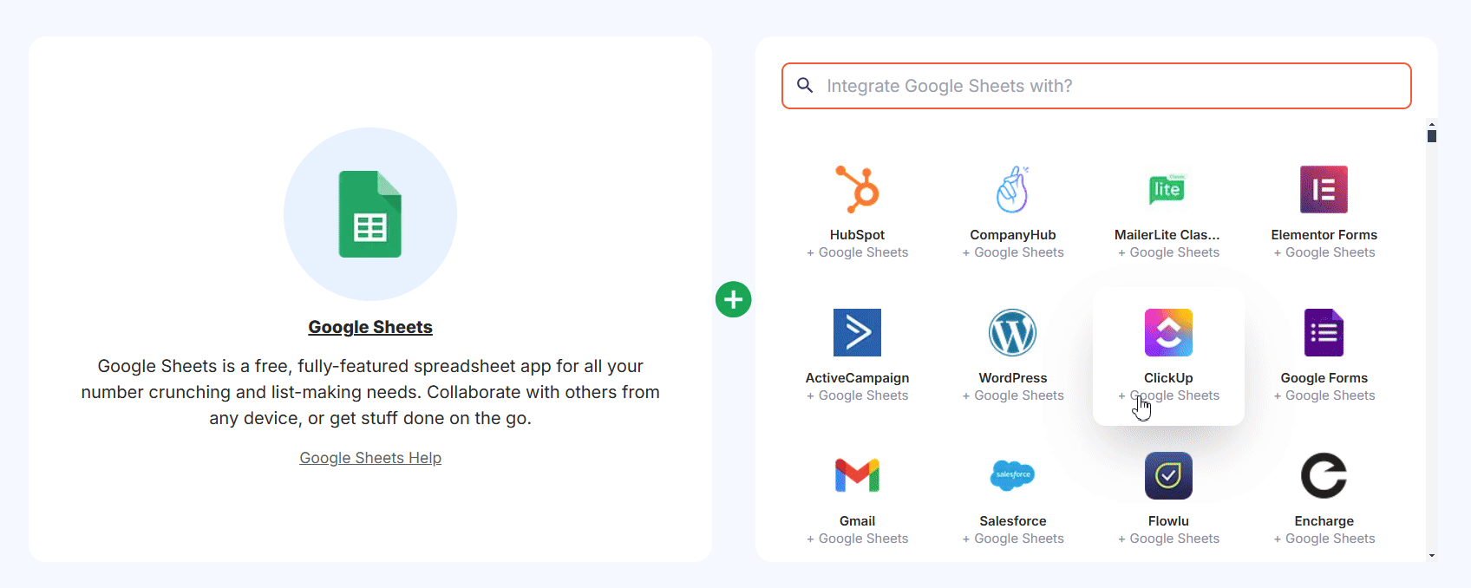
Task: Click the magnifier search icon
Action: (805, 86)
